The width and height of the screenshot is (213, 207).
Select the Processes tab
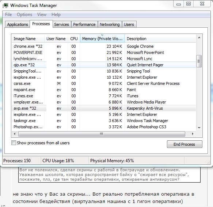[41, 24]
